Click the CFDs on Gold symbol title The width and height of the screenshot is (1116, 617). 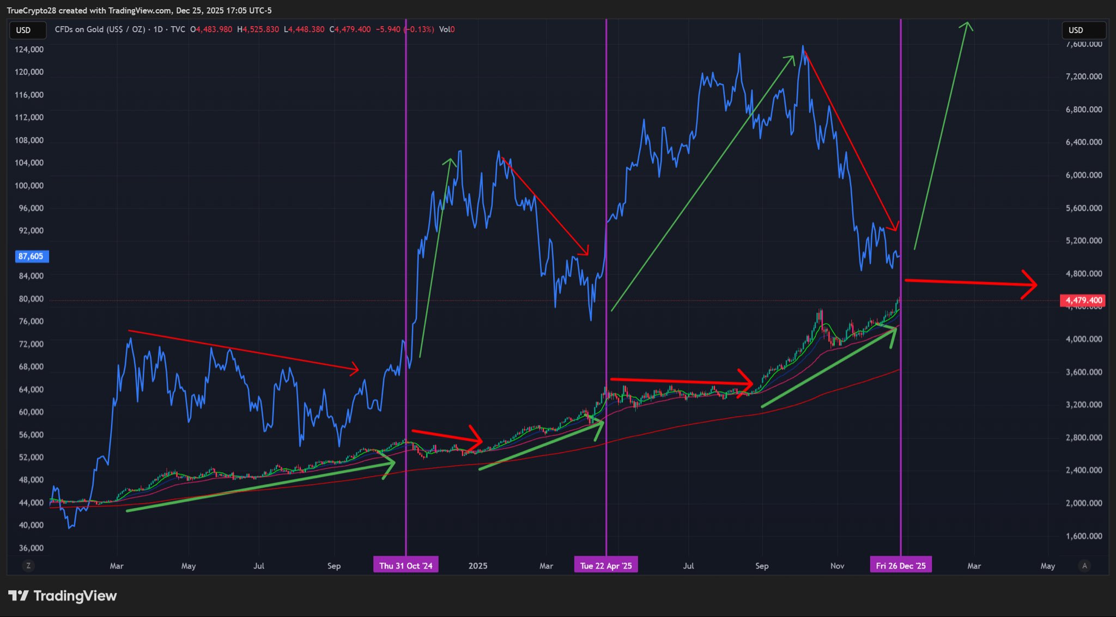pos(100,29)
